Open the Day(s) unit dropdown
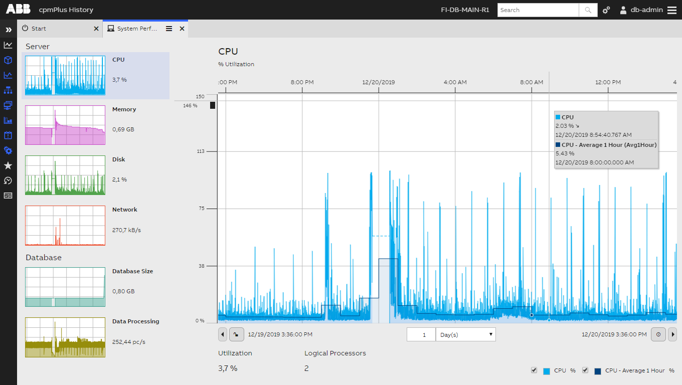 (465, 334)
